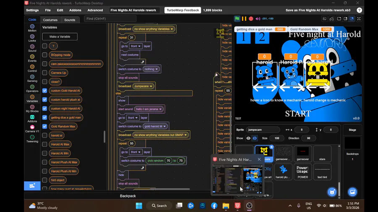Delete the selected jumpscare sprite

point(271,147)
